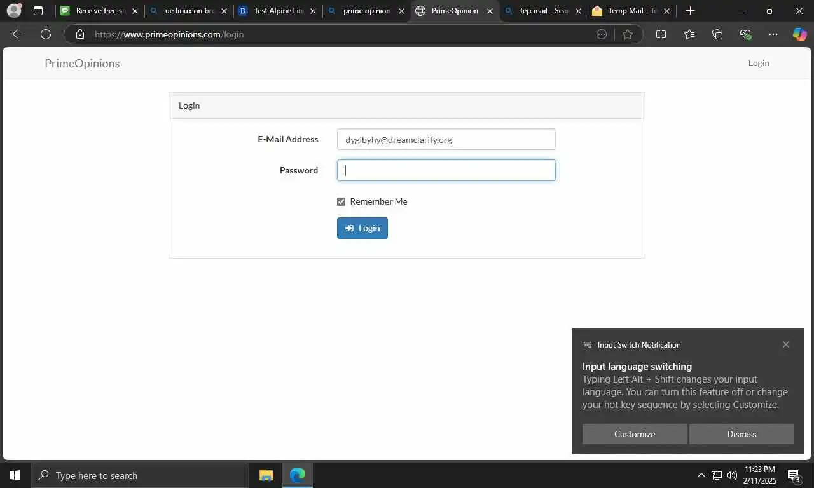Open the browser profile avatar
Viewport: 814px width, 488px height.
(x=14, y=11)
